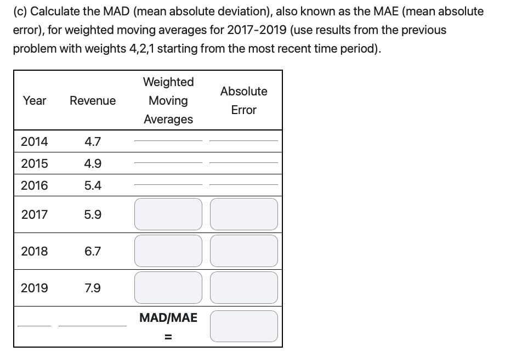Click the MAD/MAE answer input box
The width and height of the screenshot is (505, 363).
243,325
